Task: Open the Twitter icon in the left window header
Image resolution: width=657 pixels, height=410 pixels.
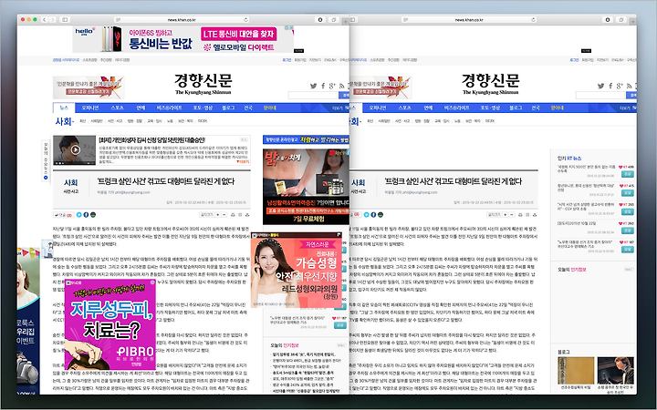Action: click(x=313, y=86)
